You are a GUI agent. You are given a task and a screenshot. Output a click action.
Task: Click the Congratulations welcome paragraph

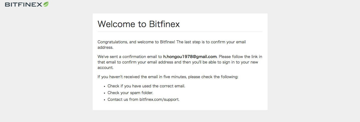pyautogui.click(x=172, y=45)
